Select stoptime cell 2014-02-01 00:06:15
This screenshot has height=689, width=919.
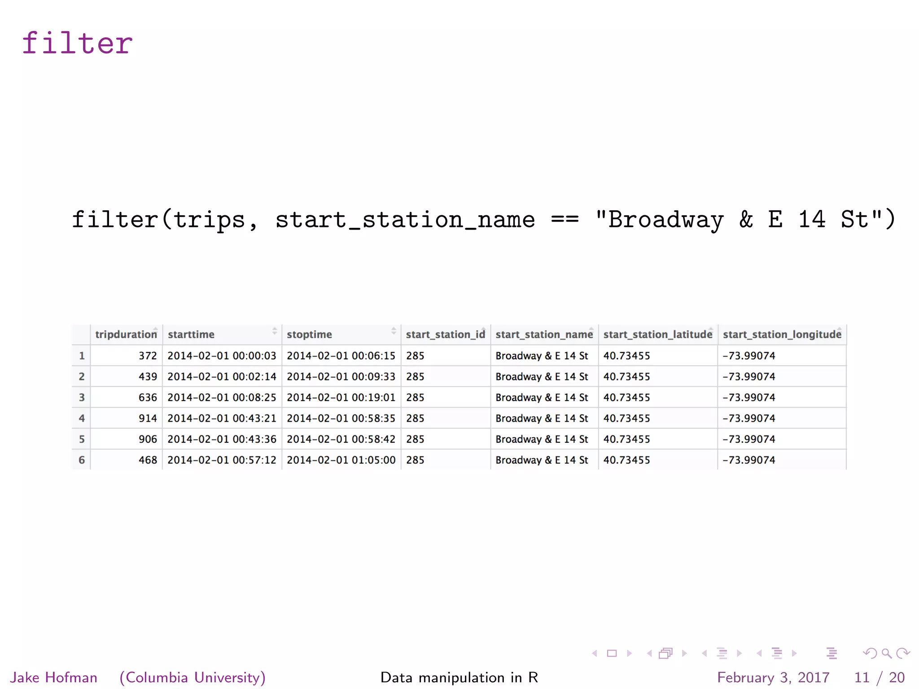[x=341, y=356]
